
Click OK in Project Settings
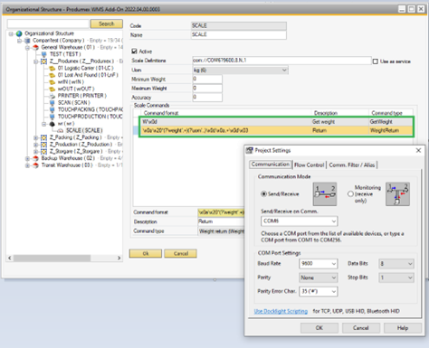click(319, 328)
